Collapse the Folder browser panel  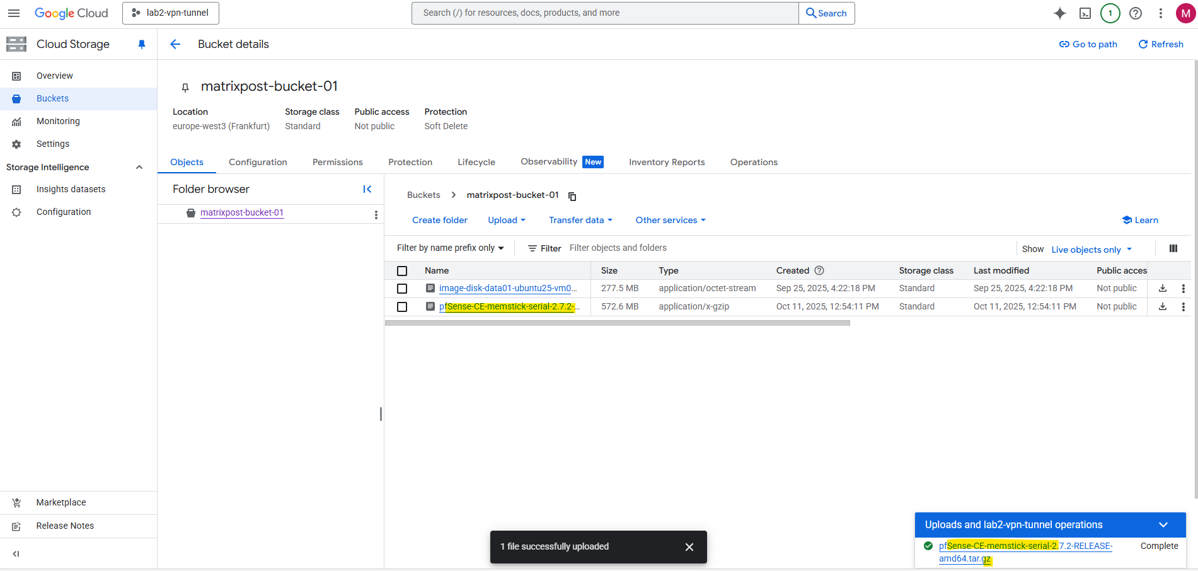click(367, 189)
